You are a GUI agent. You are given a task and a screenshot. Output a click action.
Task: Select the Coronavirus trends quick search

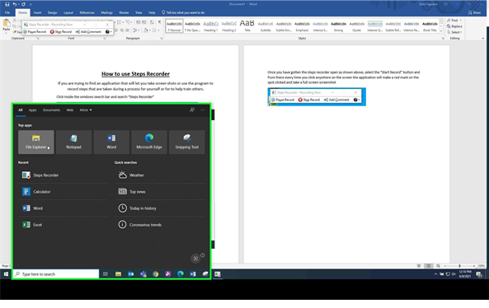[160, 225]
